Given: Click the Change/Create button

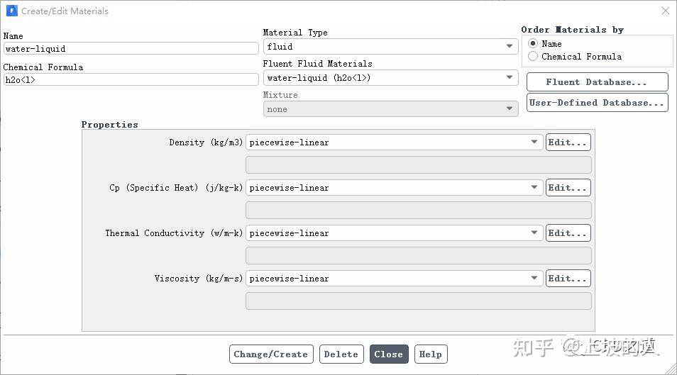Looking at the screenshot, I should (x=271, y=354).
